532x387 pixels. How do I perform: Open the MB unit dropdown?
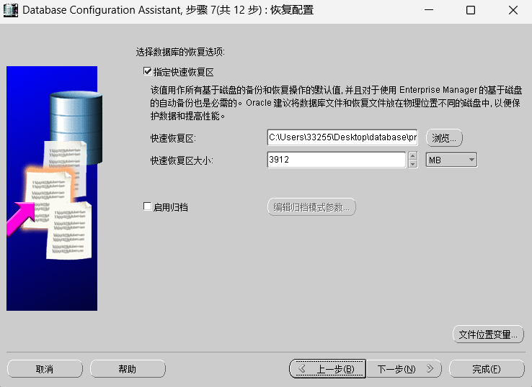[451, 160]
